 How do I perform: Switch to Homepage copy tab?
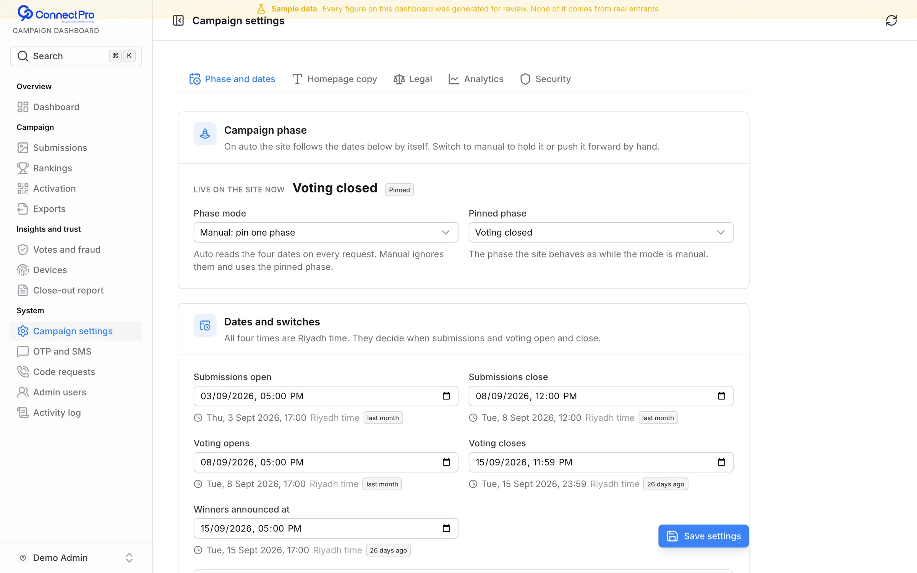(335, 79)
